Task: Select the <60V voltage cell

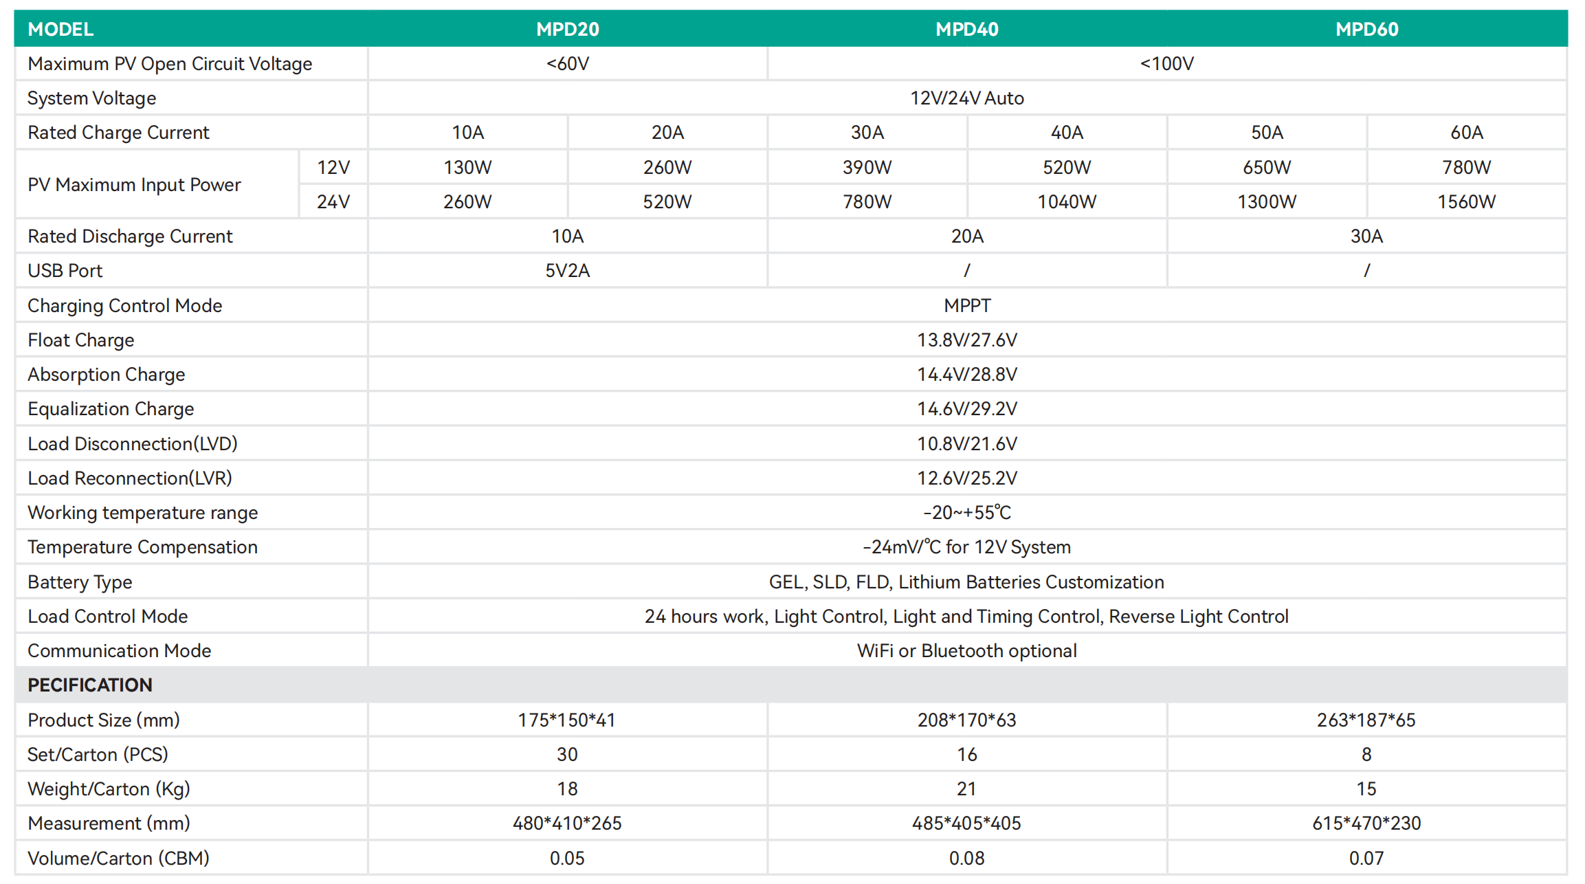Action: 567,64
